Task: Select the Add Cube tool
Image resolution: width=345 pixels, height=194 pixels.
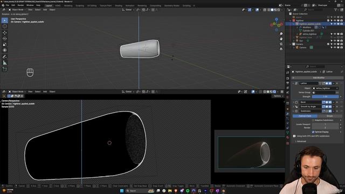Action: [5, 70]
